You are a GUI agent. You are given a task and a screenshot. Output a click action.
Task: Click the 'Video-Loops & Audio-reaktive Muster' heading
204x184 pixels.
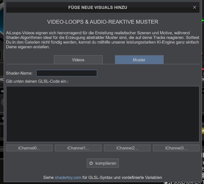pyautogui.click(x=103, y=22)
